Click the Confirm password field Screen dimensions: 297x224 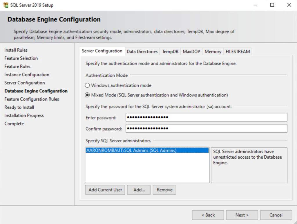pyautogui.click(x=206, y=128)
